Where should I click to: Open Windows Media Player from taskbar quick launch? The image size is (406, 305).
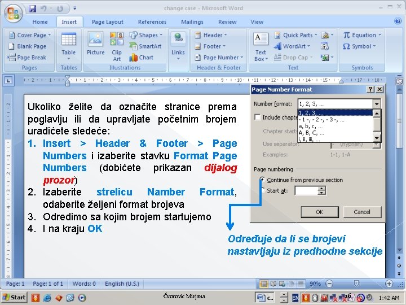coord(82,298)
